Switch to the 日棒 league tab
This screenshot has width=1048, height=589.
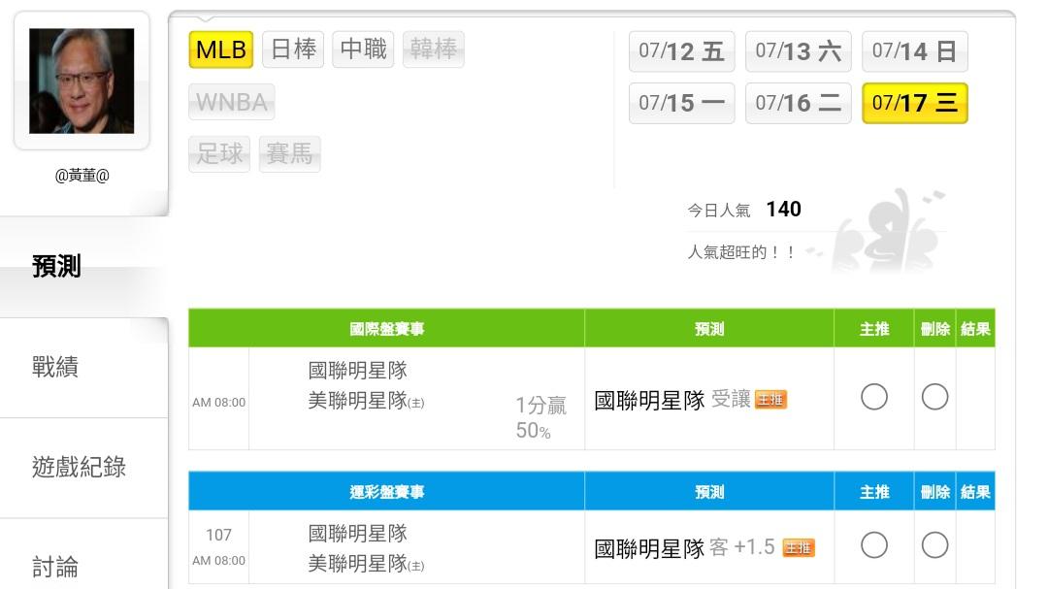[x=293, y=49]
